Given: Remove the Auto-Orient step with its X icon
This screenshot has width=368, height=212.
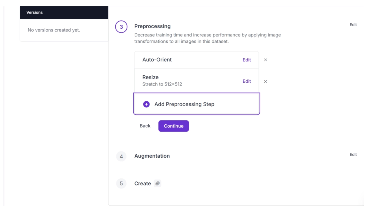Looking at the screenshot, I should [265, 60].
